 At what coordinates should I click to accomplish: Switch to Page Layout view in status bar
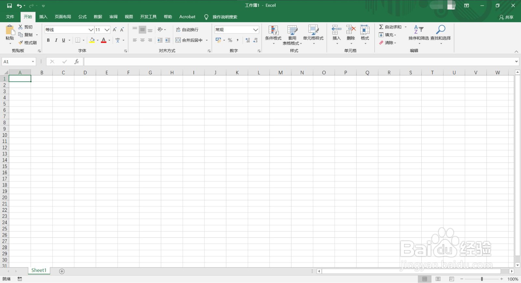coord(438,279)
